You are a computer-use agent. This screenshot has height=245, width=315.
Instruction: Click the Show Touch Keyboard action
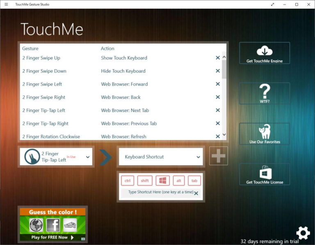(124, 58)
